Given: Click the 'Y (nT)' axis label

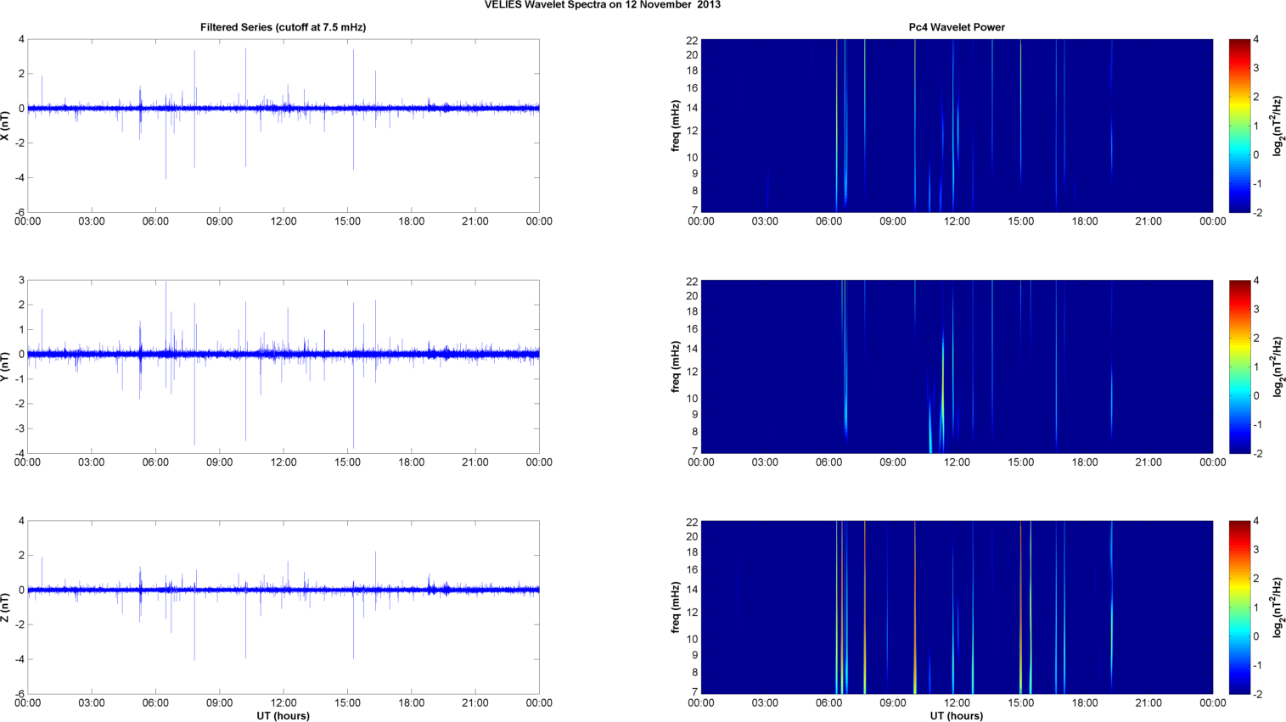Looking at the screenshot, I should (6, 367).
